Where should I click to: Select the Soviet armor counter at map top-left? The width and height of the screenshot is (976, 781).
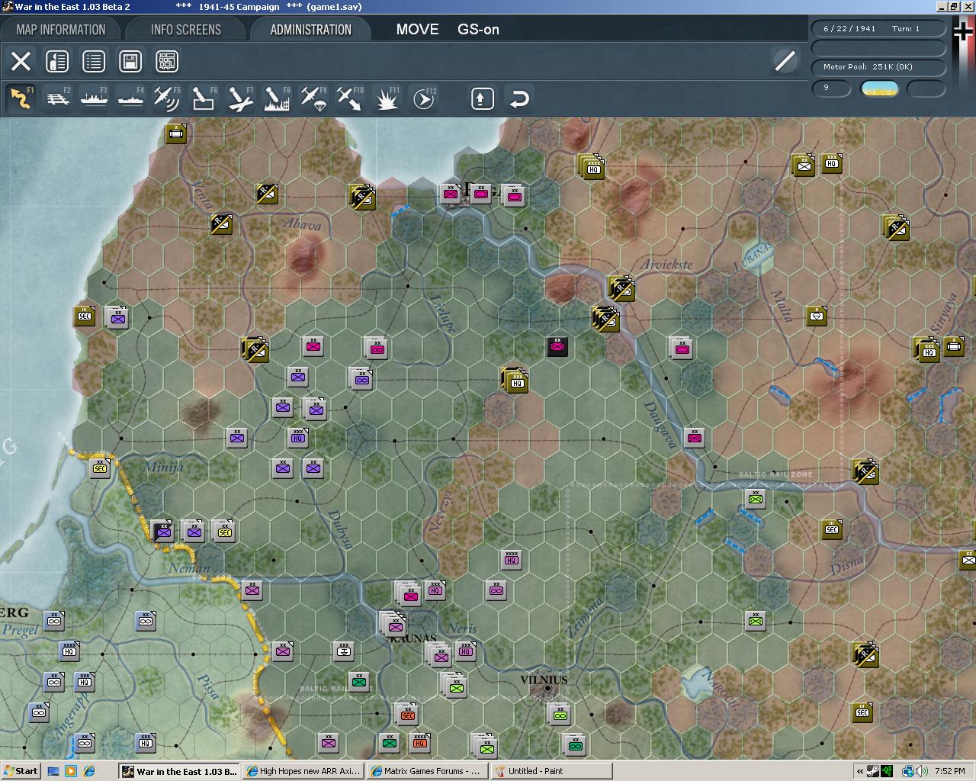click(x=176, y=133)
